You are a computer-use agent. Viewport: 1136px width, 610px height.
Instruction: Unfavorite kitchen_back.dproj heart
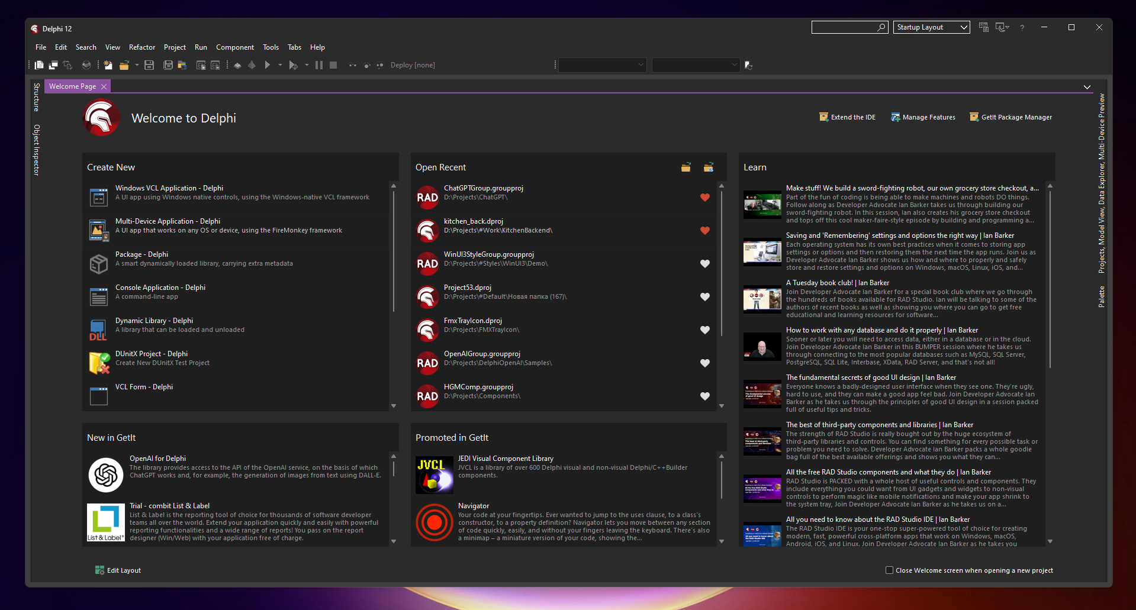705,231
